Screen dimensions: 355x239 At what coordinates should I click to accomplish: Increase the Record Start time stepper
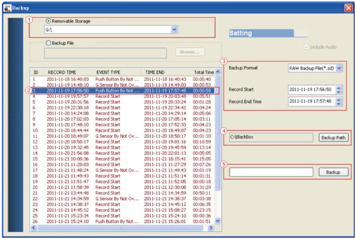click(x=339, y=88)
